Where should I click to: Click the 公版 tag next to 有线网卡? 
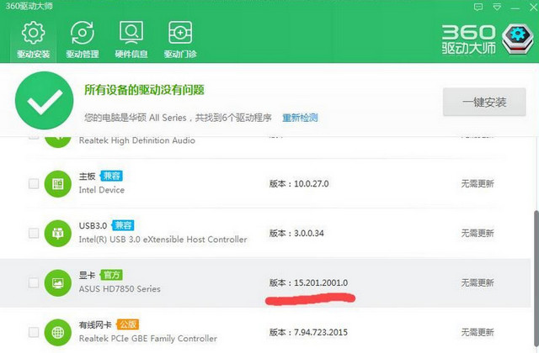point(128,324)
